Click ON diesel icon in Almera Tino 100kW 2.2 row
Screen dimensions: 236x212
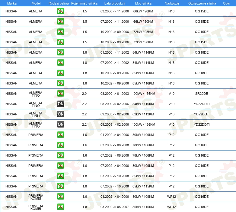[60, 124]
